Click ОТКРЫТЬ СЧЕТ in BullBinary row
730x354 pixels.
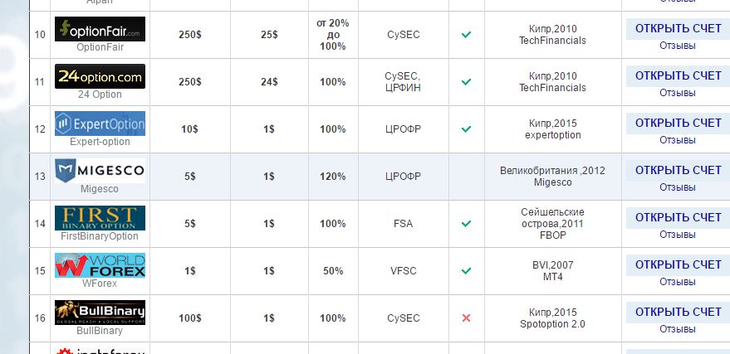point(678,312)
